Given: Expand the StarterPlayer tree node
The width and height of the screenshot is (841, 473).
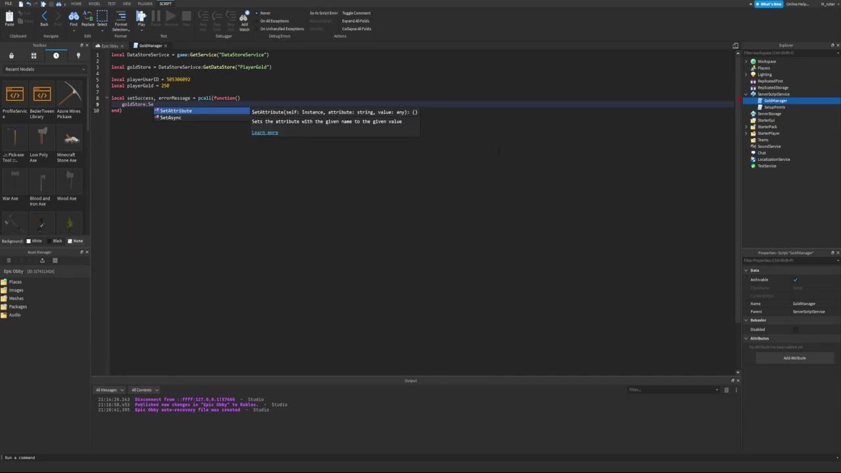Looking at the screenshot, I should pos(746,133).
